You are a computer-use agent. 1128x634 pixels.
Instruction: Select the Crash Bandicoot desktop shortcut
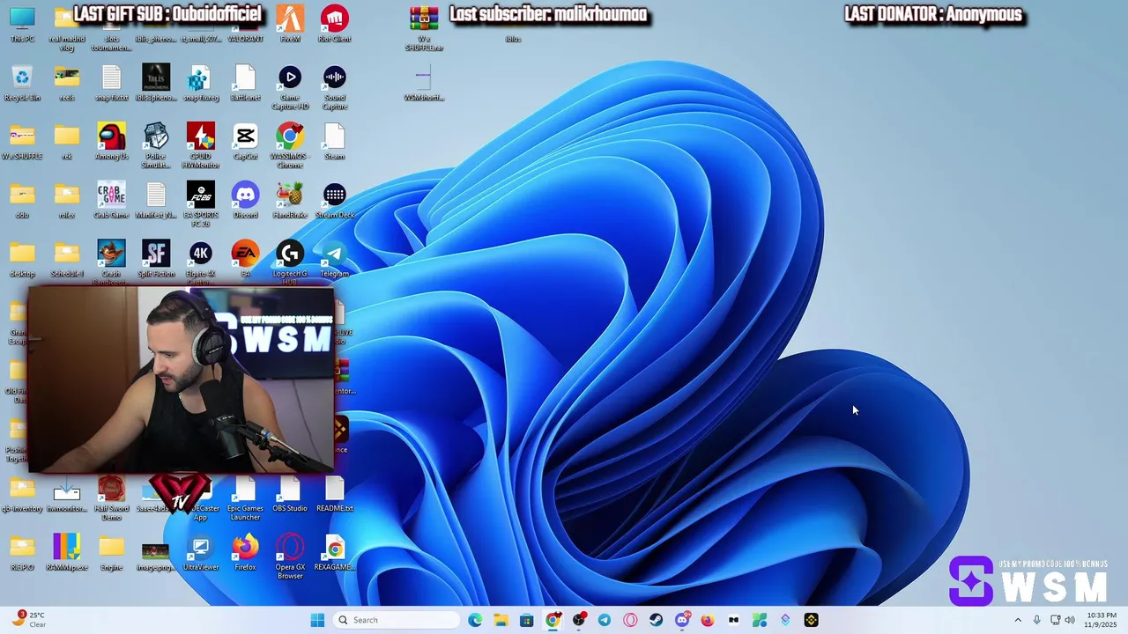(111, 262)
